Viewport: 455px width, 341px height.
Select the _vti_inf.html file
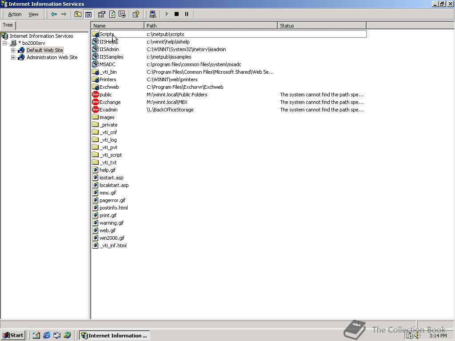tap(109, 245)
